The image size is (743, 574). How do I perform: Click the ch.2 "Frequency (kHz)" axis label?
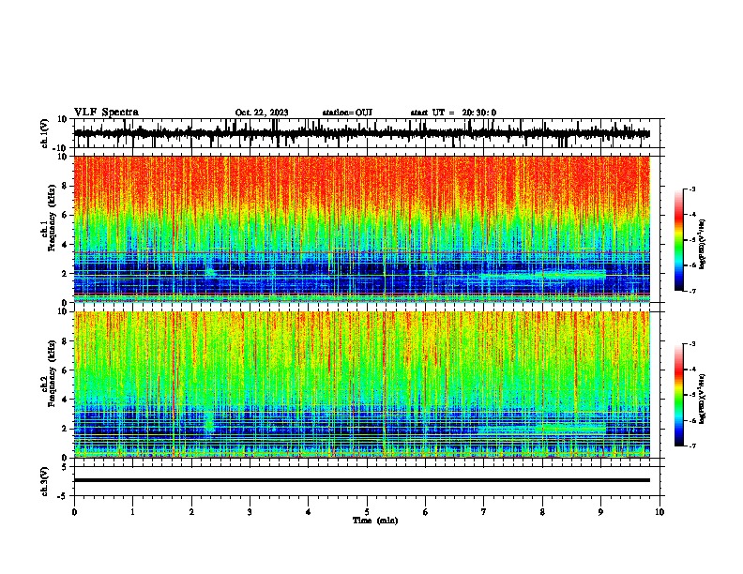pos(52,373)
